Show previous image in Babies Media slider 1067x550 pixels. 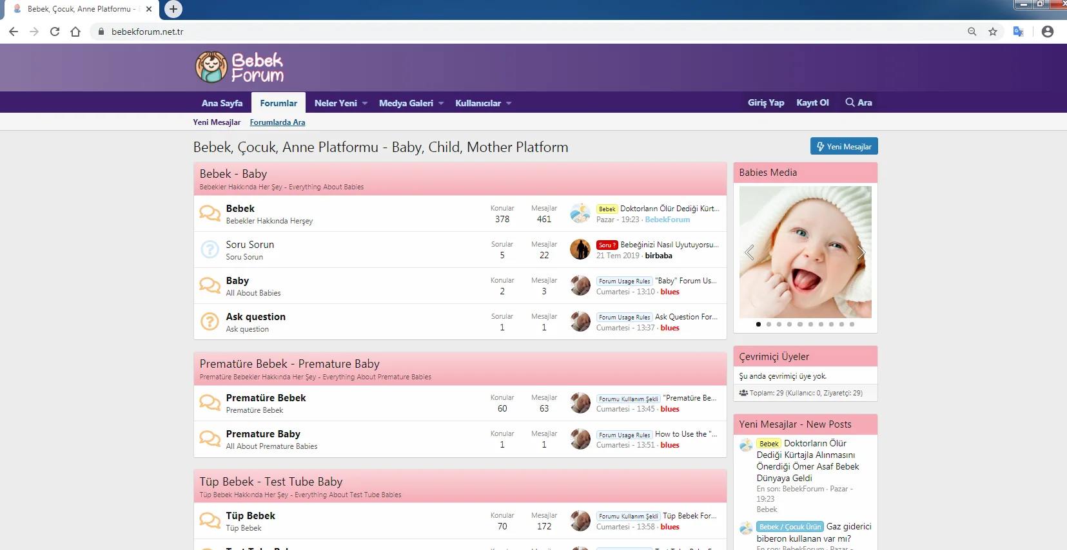tap(749, 252)
